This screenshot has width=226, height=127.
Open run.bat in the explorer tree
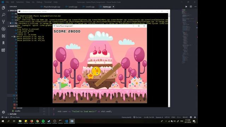[19, 108]
